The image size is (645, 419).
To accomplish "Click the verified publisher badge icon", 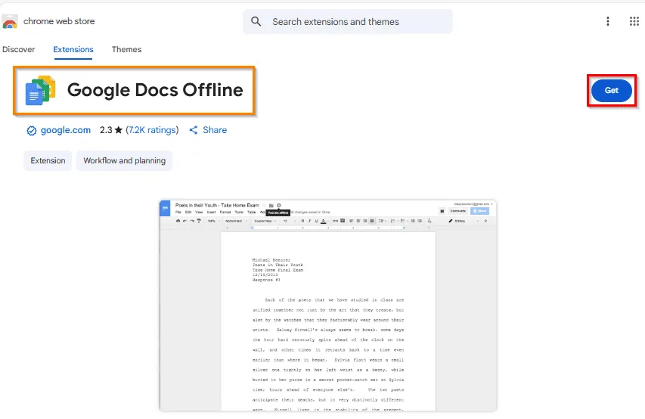I will (31, 131).
